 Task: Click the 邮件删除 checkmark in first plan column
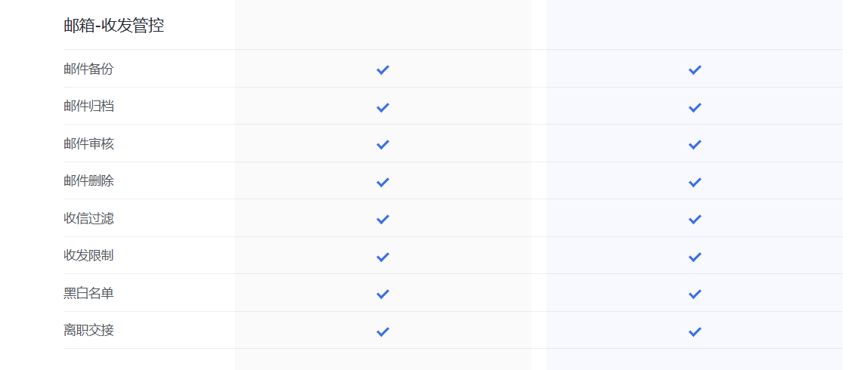[382, 182]
